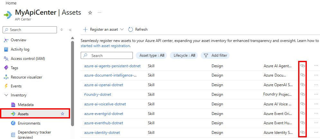
Task: Open the azure-ai-voicelive-dotnet asset link
Action: click(x=105, y=104)
